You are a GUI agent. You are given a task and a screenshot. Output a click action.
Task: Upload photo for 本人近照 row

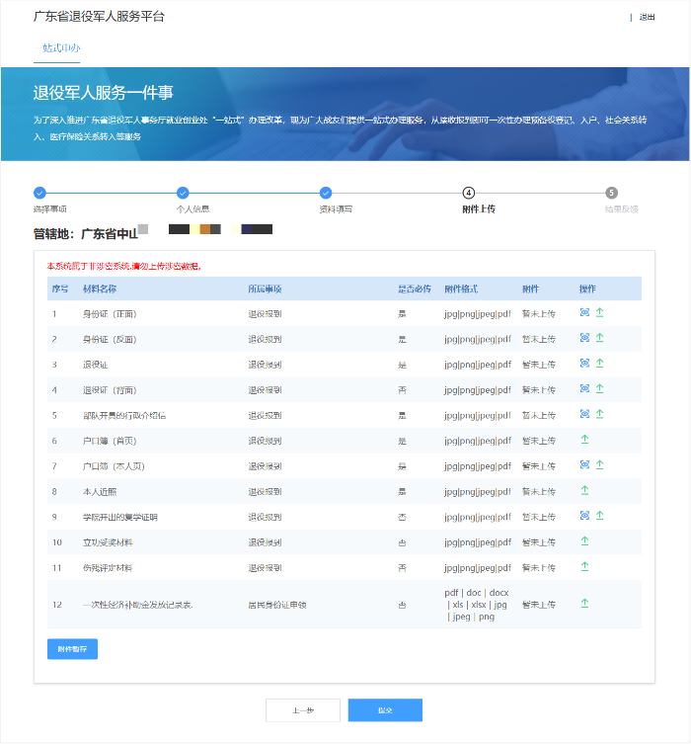(584, 490)
